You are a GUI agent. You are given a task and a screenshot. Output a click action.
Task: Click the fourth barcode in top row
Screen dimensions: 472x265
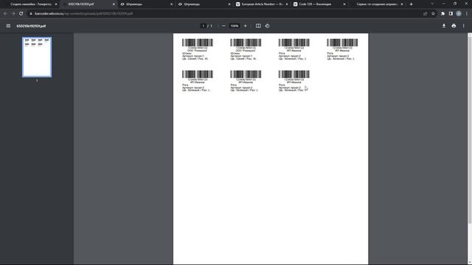(342, 43)
